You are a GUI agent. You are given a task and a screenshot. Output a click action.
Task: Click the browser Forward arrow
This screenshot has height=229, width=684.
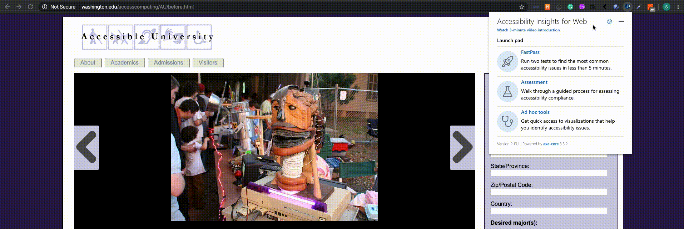coord(19,7)
